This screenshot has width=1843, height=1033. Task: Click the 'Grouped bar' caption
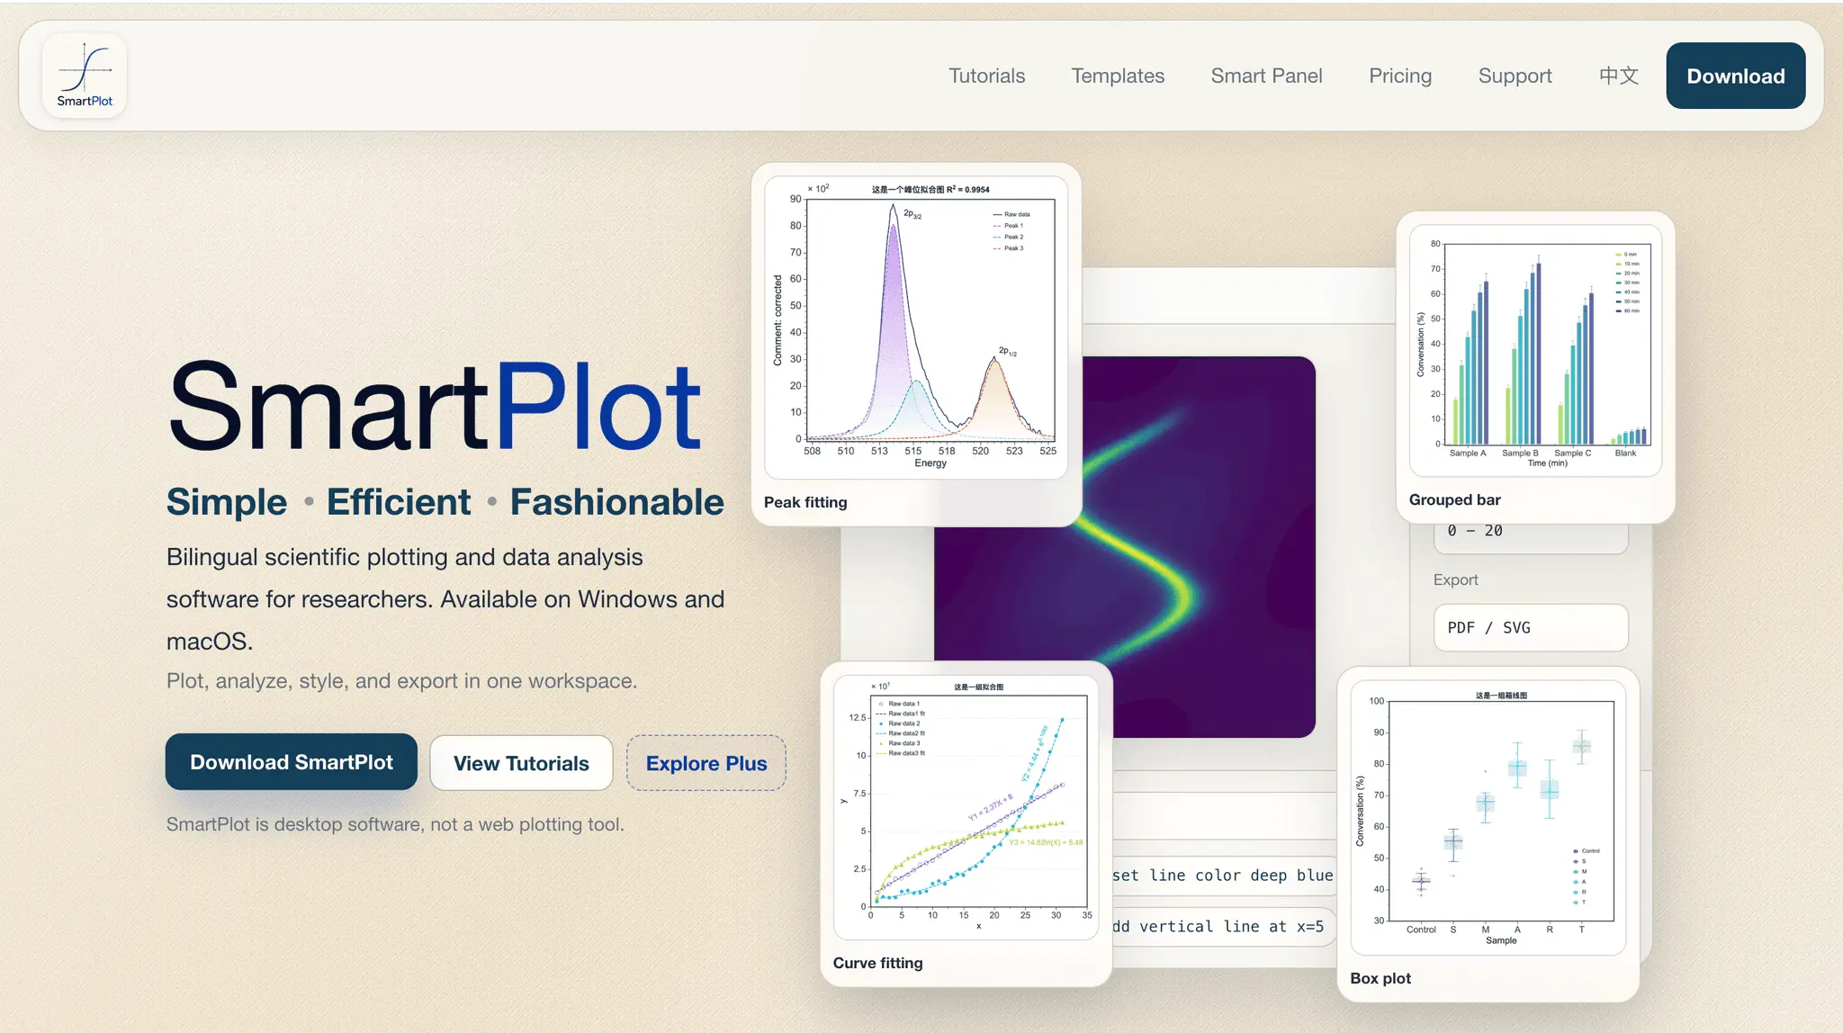tap(1454, 499)
